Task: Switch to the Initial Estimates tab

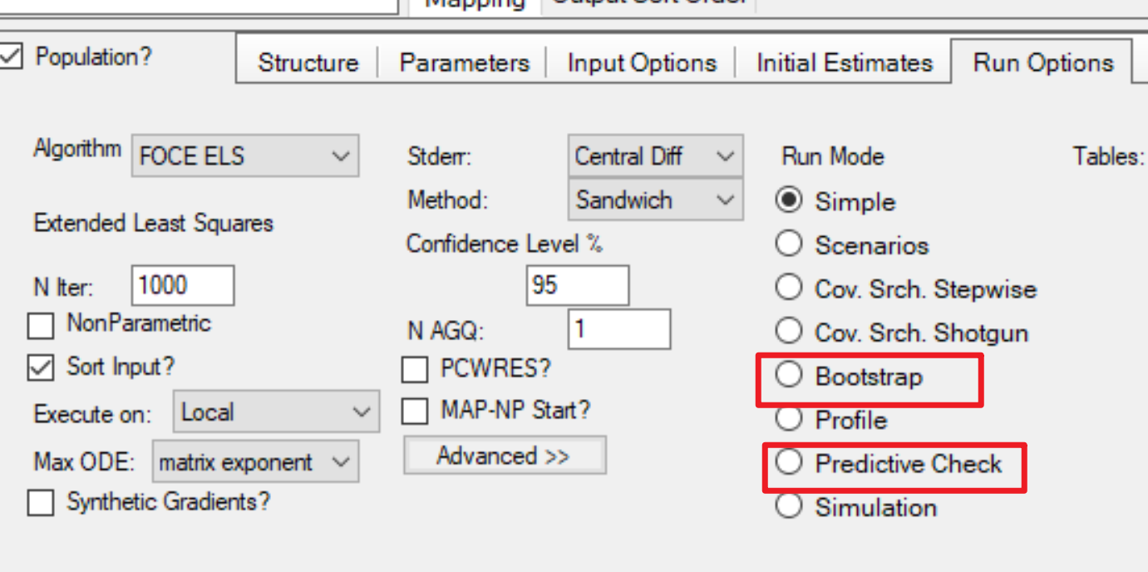Action: pos(845,63)
